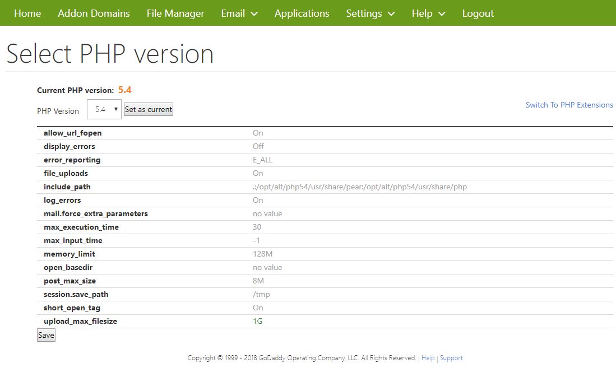This screenshot has height=377, width=616.
Task: Open the footer Support link
Action: click(x=451, y=358)
